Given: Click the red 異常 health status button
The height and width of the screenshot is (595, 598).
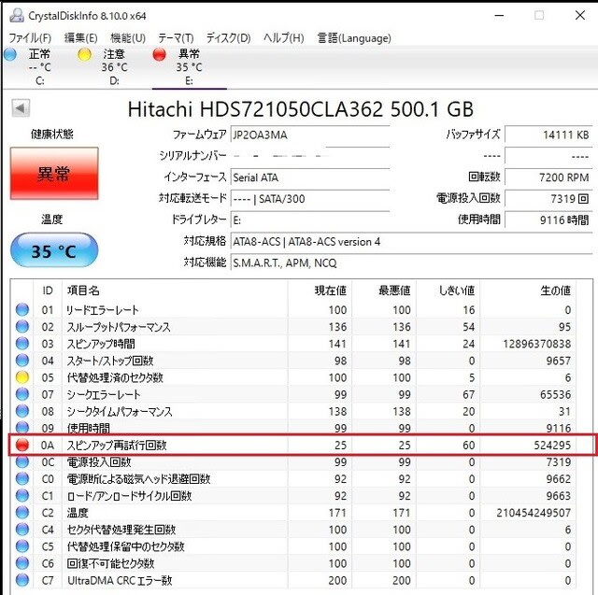Looking at the screenshot, I should (x=54, y=174).
